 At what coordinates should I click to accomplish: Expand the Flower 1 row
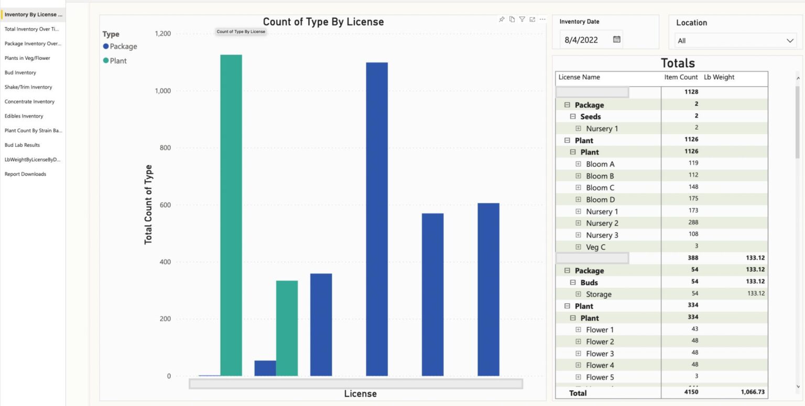point(578,329)
